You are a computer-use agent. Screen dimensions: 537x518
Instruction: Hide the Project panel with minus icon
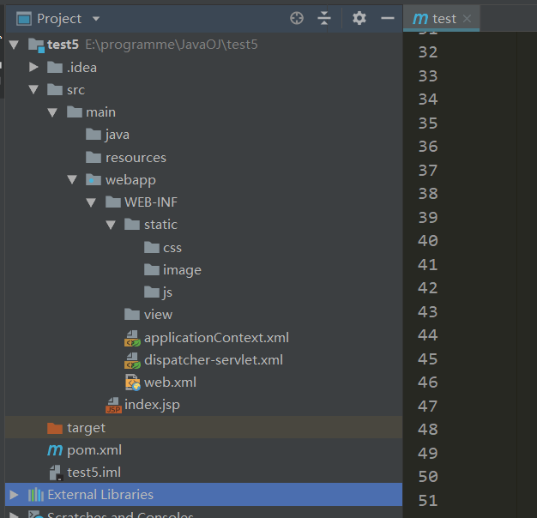(388, 18)
